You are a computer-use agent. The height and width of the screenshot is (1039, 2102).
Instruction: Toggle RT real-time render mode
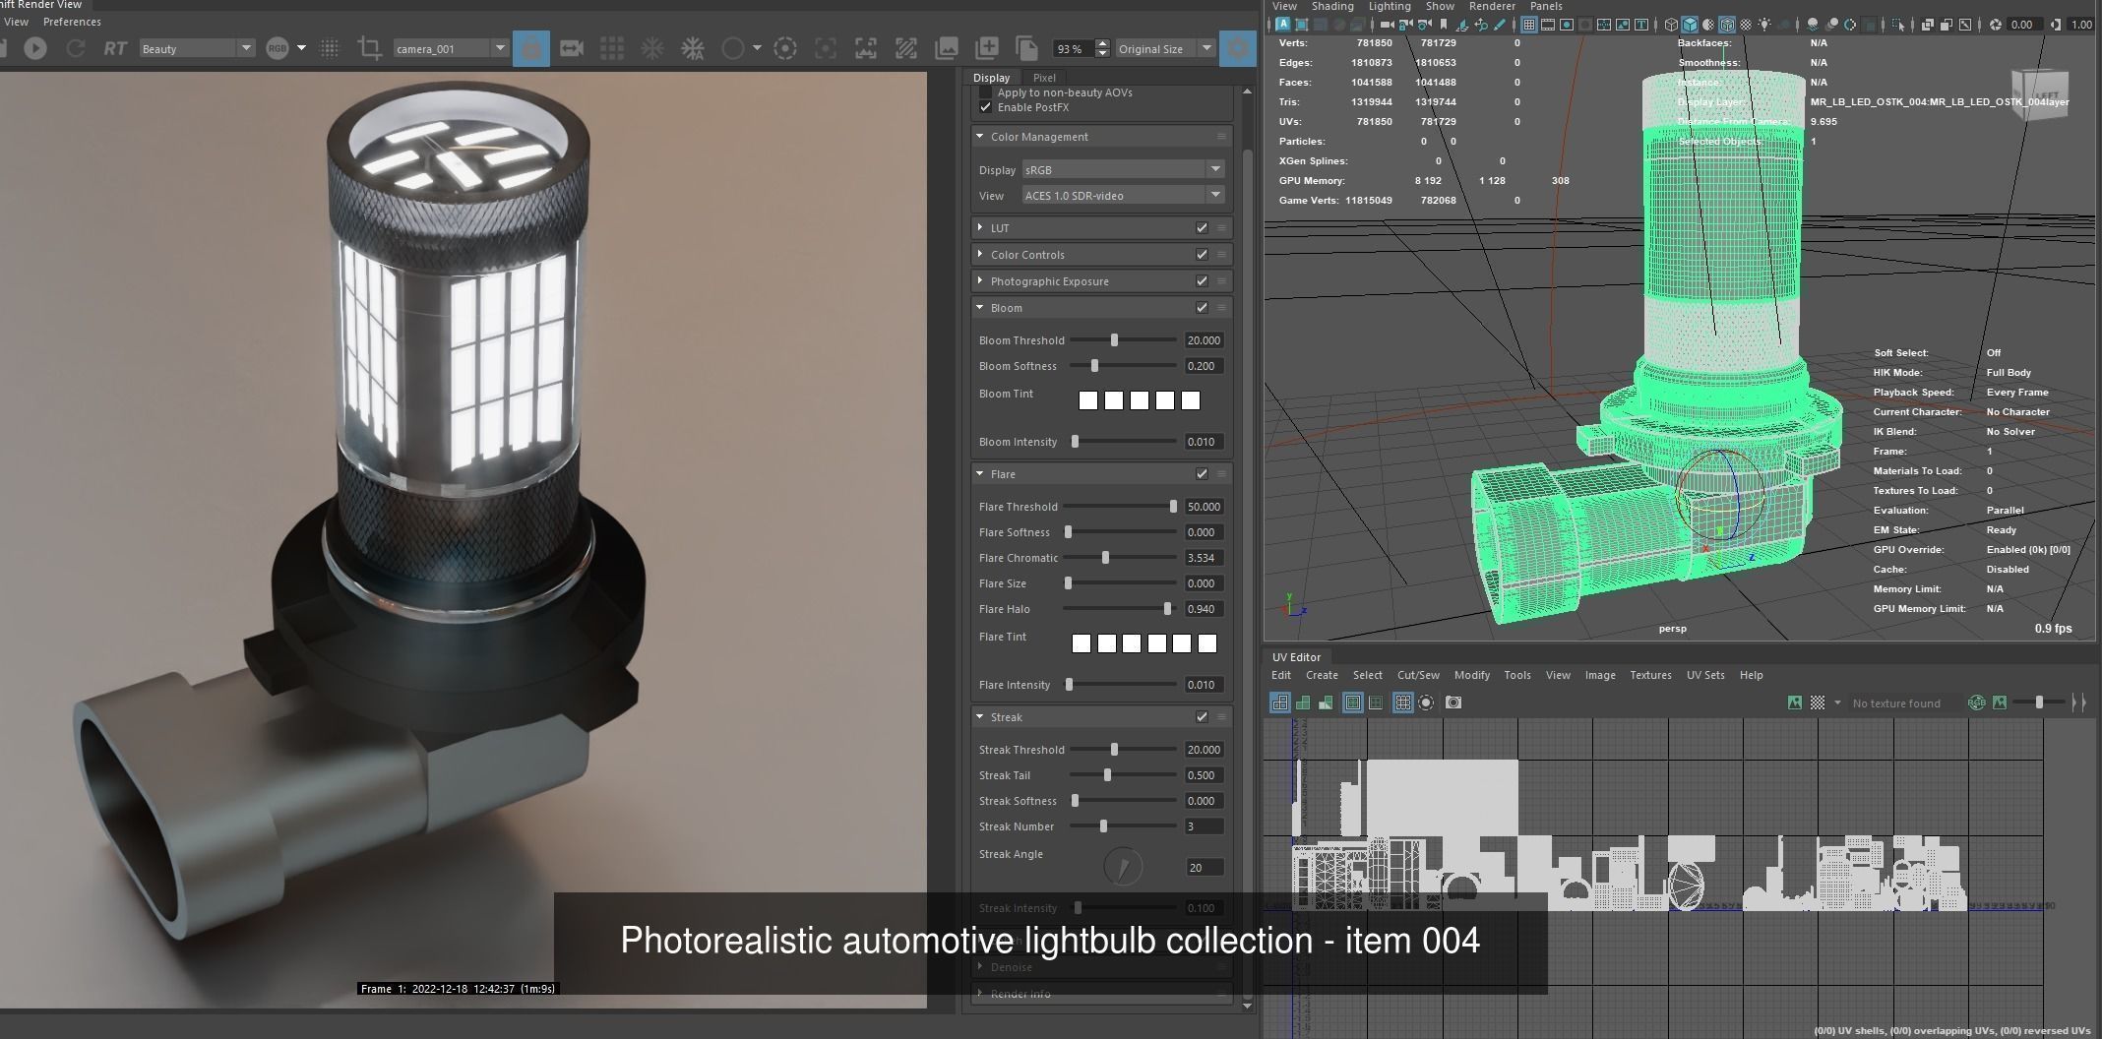pos(115,47)
